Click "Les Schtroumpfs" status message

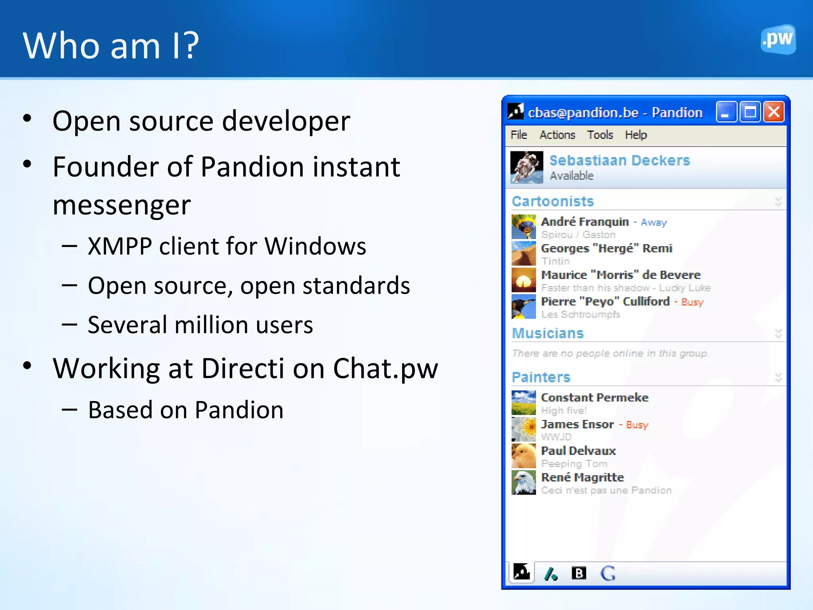coord(580,315)
